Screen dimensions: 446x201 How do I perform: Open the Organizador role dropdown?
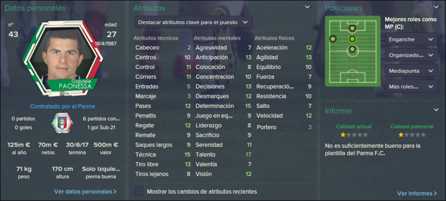coord(411,55)
